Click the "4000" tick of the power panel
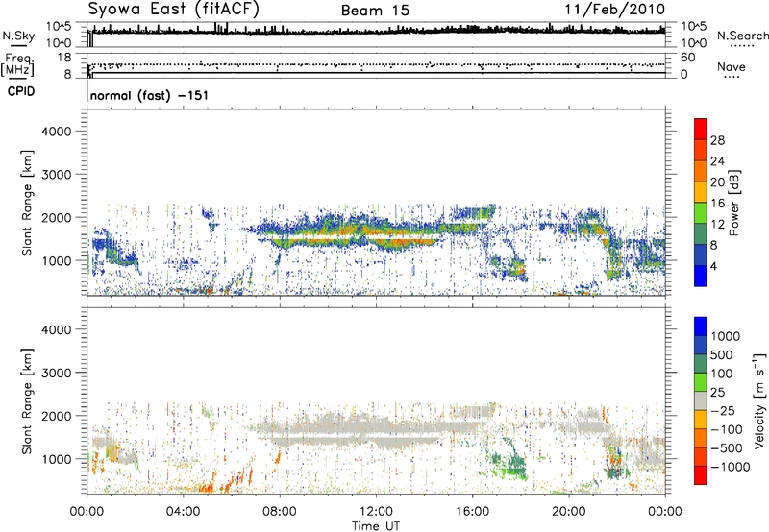 pos(57,132)
